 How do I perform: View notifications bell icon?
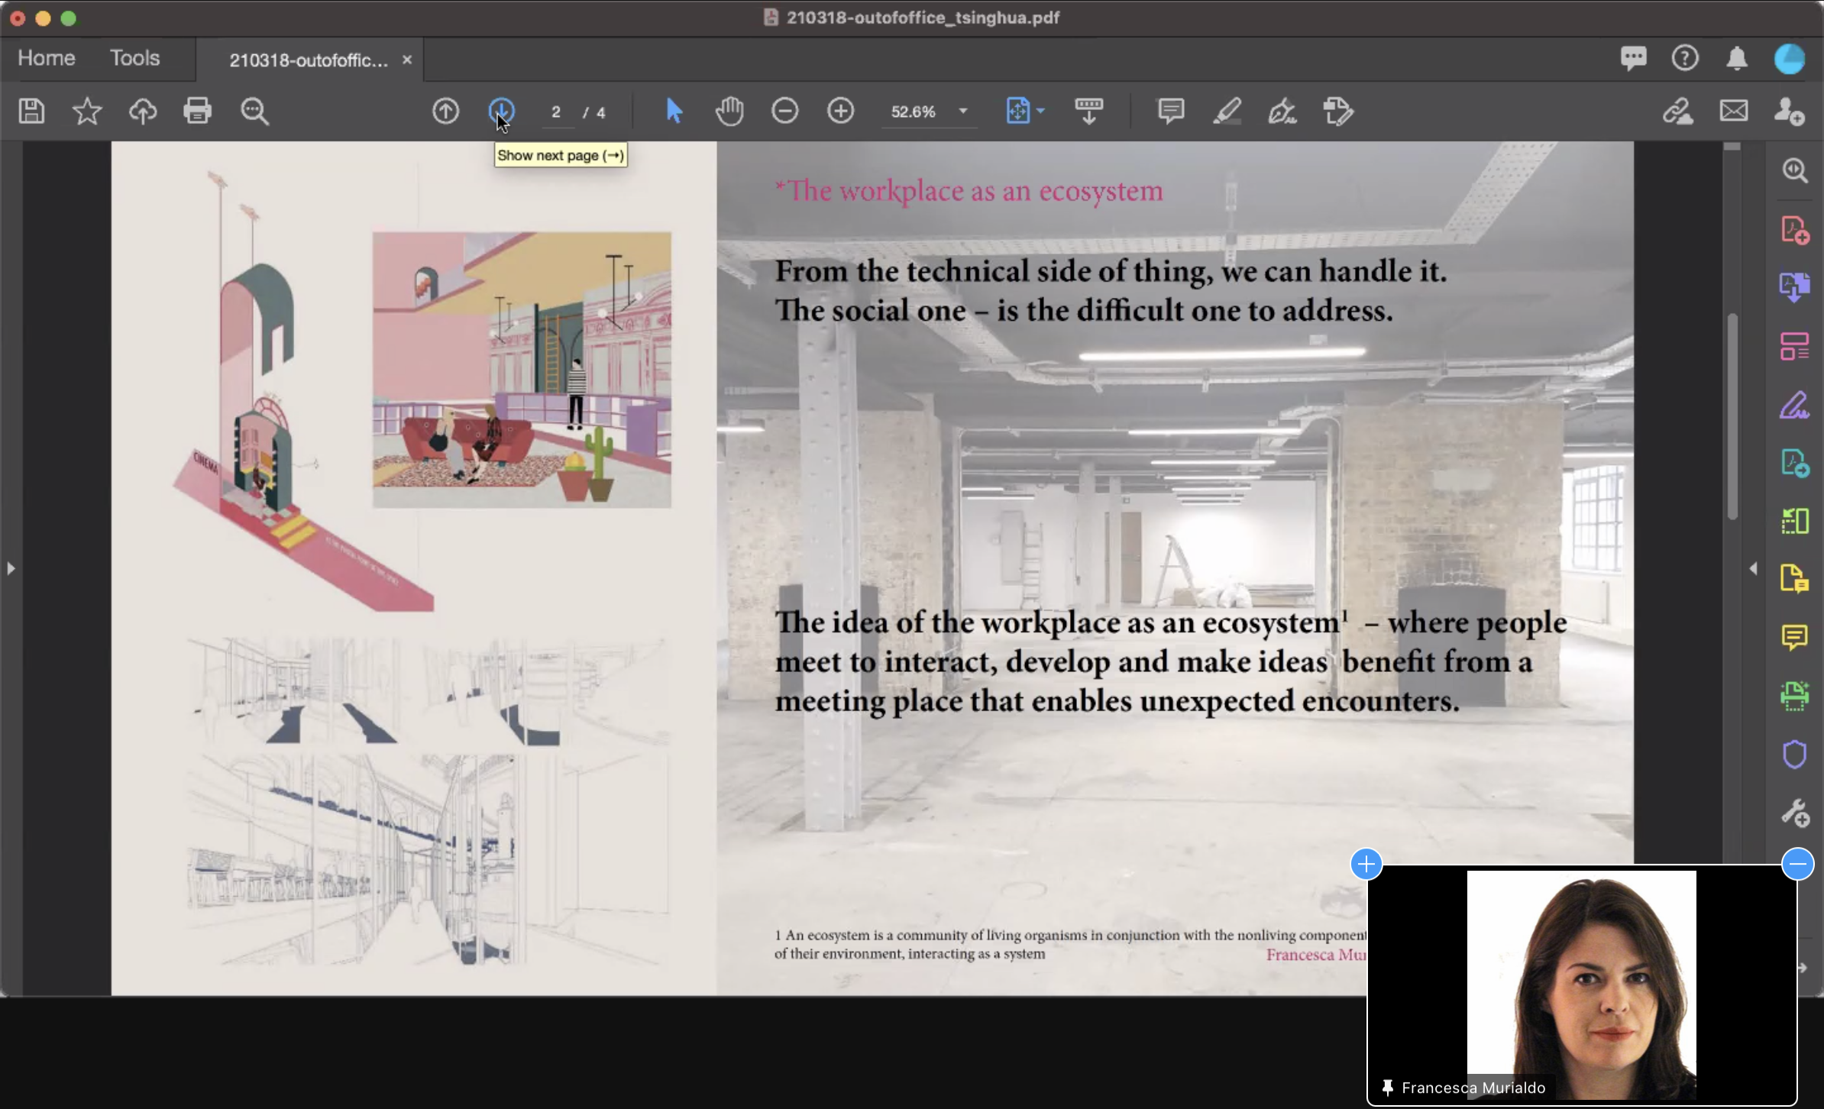click(x=1737, y=59)
